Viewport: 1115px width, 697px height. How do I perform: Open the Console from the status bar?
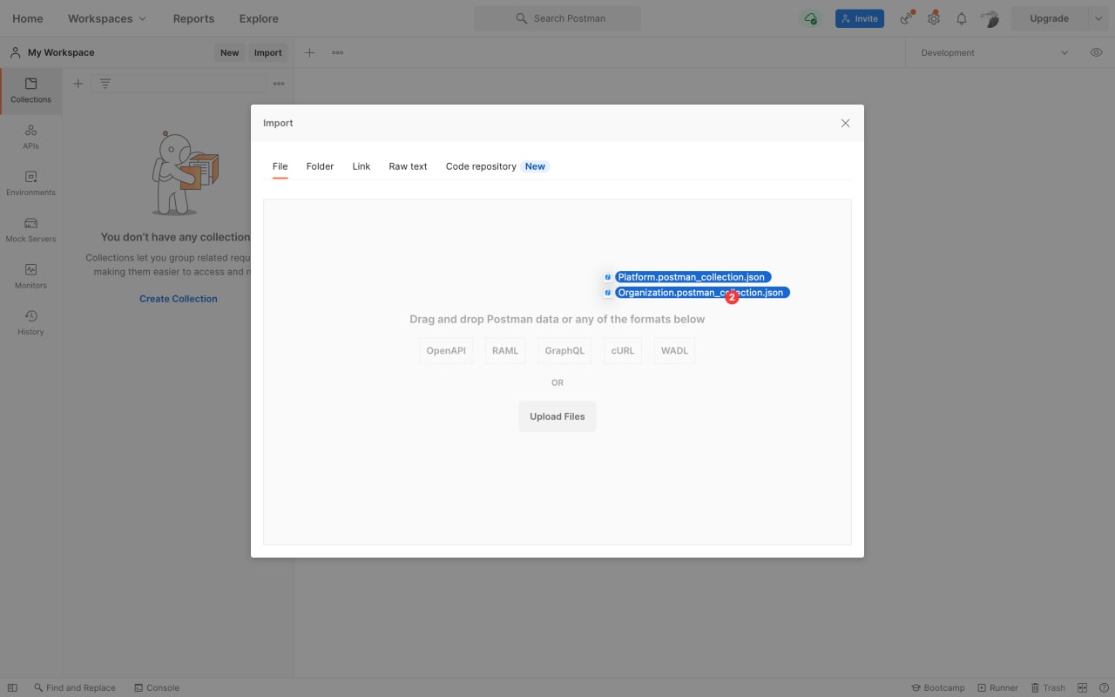pyautogui.click(x=157, y=687)
